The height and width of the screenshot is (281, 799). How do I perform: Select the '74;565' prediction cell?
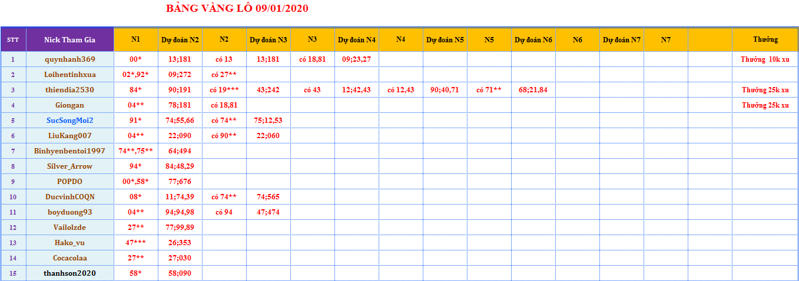pos(268,197)
